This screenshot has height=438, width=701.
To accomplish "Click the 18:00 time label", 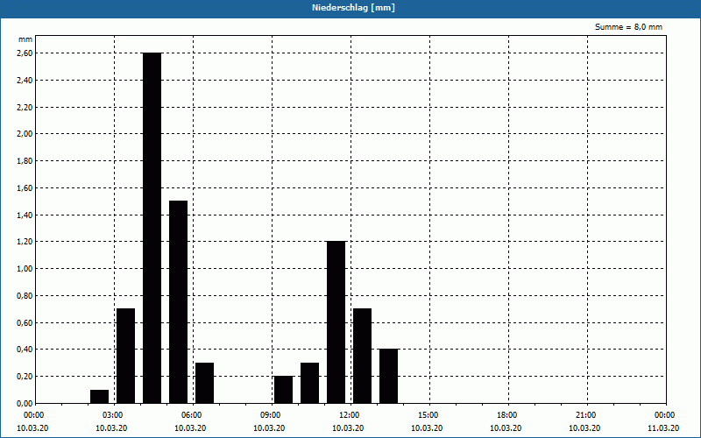I will pos(508,415).
